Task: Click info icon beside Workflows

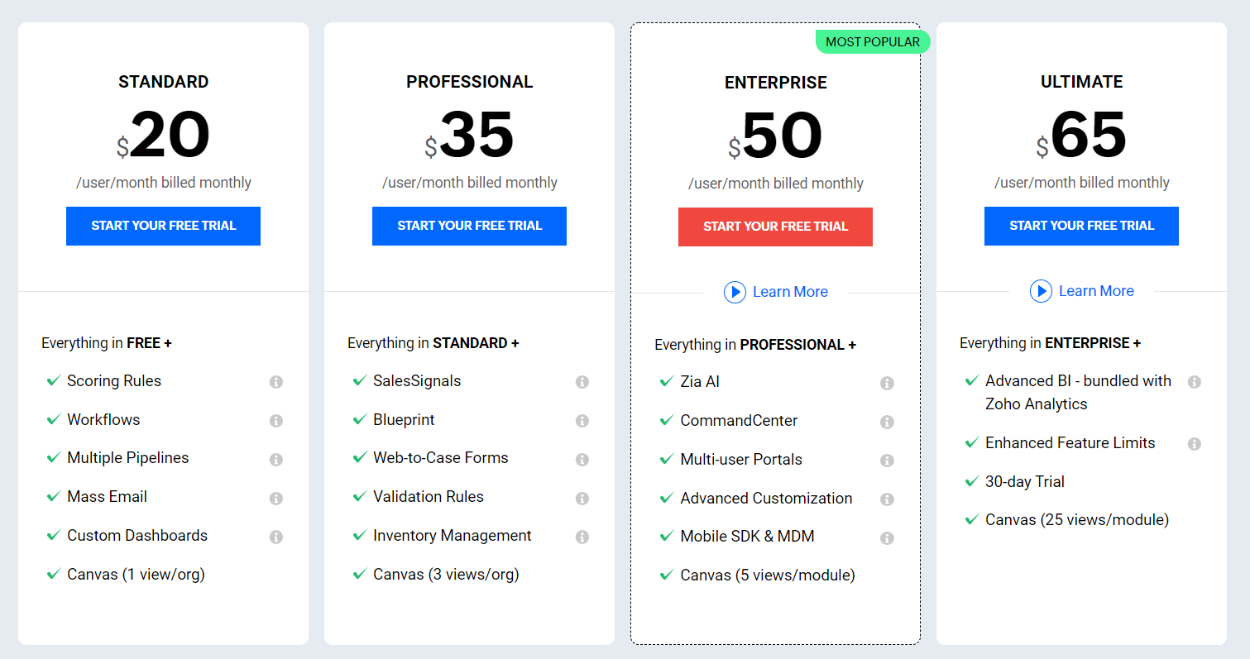Action: [276, 421]
